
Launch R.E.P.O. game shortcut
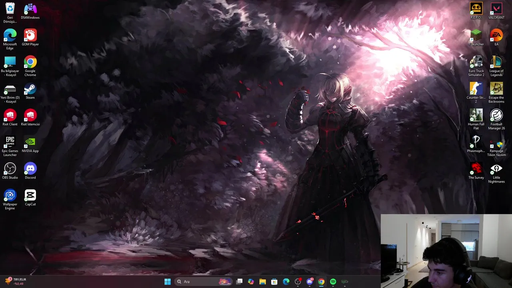476,11
